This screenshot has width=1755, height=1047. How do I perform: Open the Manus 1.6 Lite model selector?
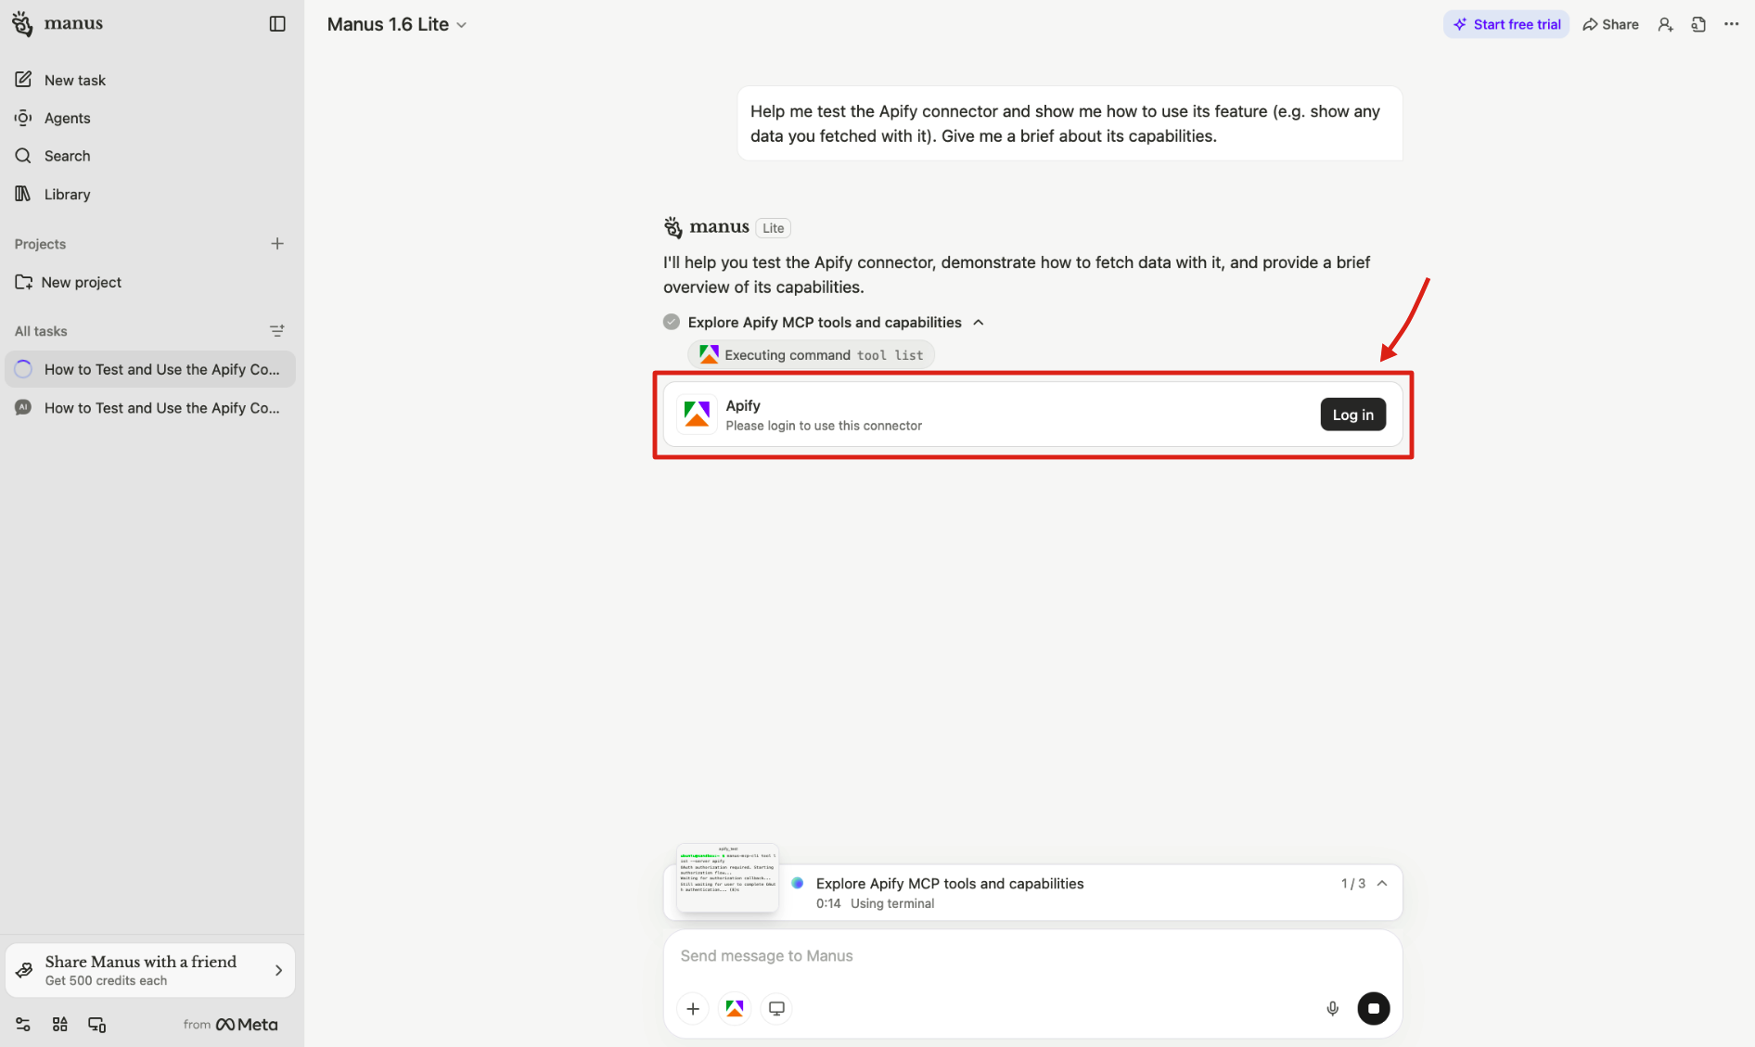tap(396, 24)
